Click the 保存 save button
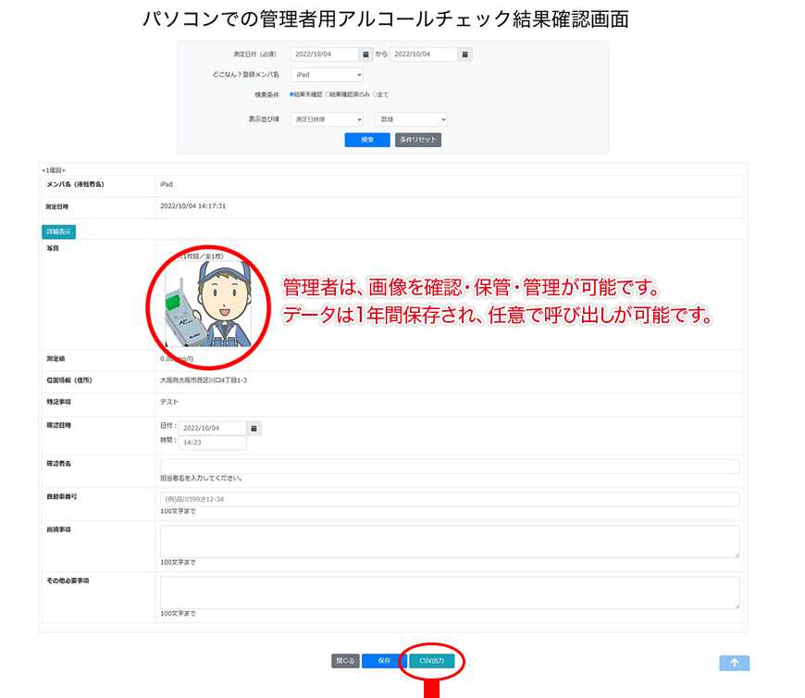Viewport: 805px width, 698px height. pos(383,661)
